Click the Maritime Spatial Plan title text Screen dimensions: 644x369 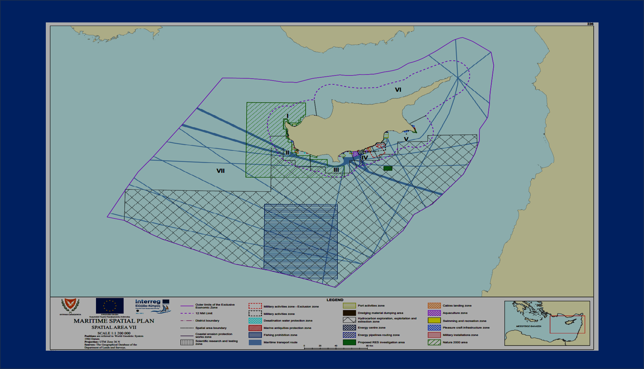click(x=114, y=321)
